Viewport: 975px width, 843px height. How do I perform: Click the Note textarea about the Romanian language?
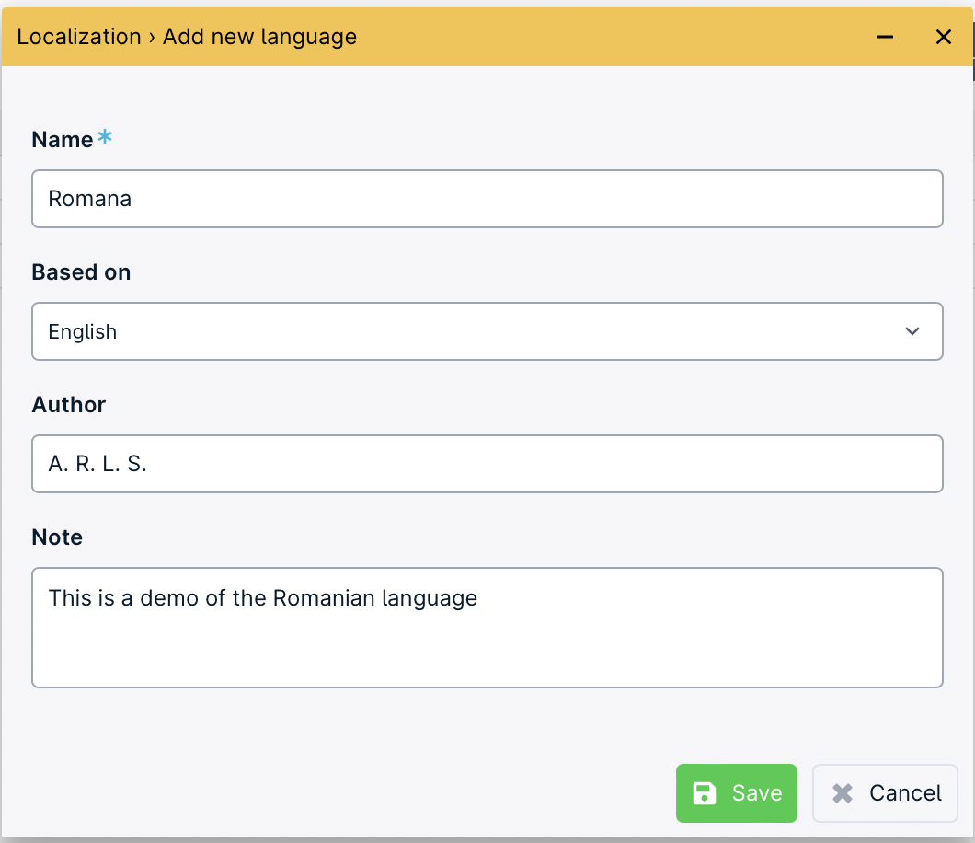point(487,627)
